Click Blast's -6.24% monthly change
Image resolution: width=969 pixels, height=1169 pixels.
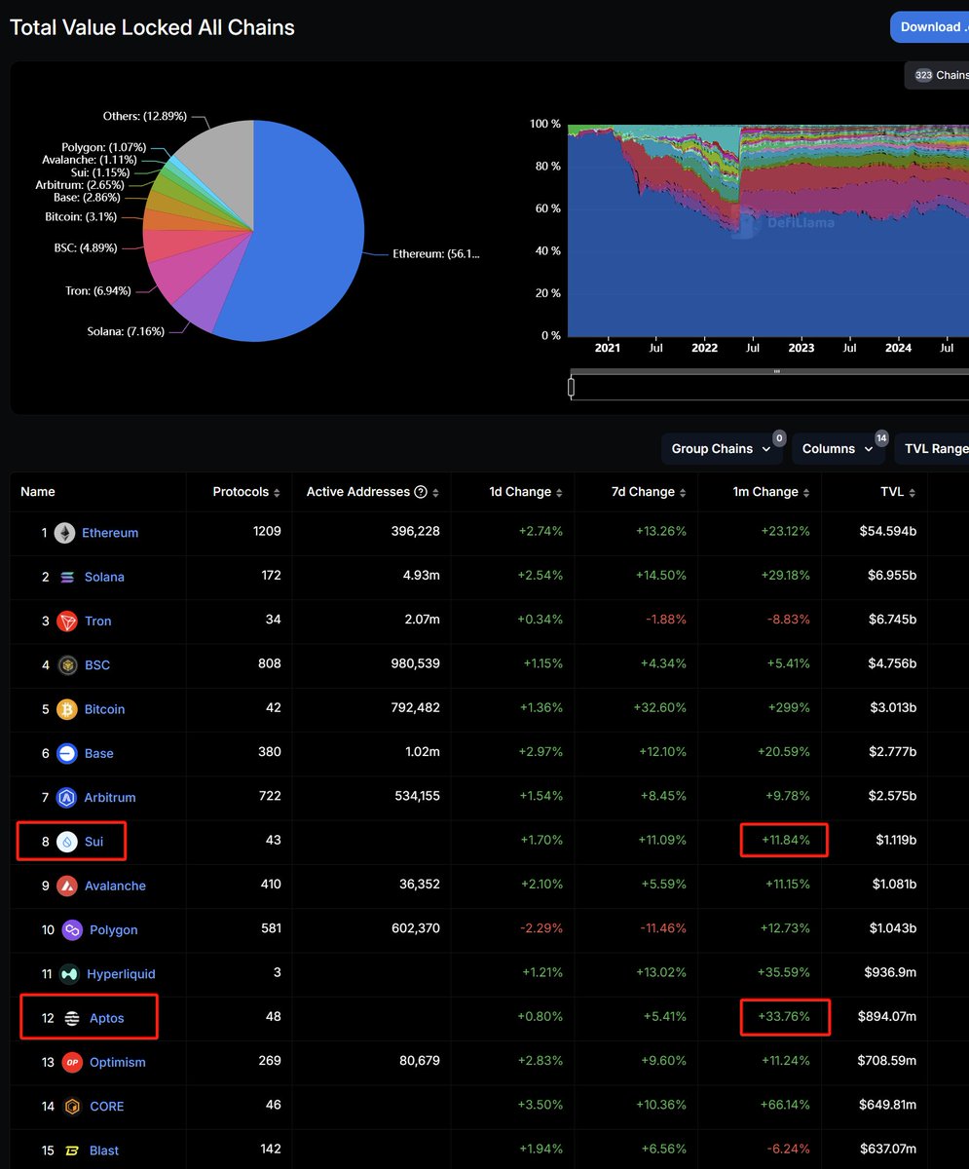789,1150
